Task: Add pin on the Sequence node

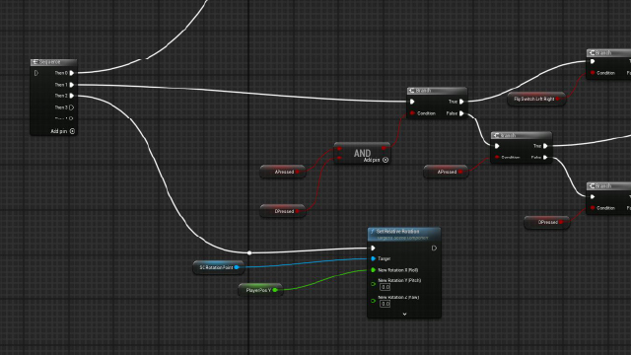Action: [63, 131]
